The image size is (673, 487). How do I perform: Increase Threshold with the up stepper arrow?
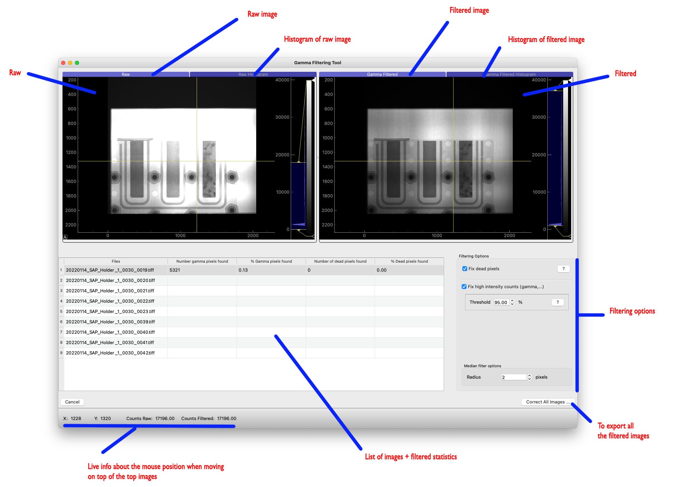point(512,301)
